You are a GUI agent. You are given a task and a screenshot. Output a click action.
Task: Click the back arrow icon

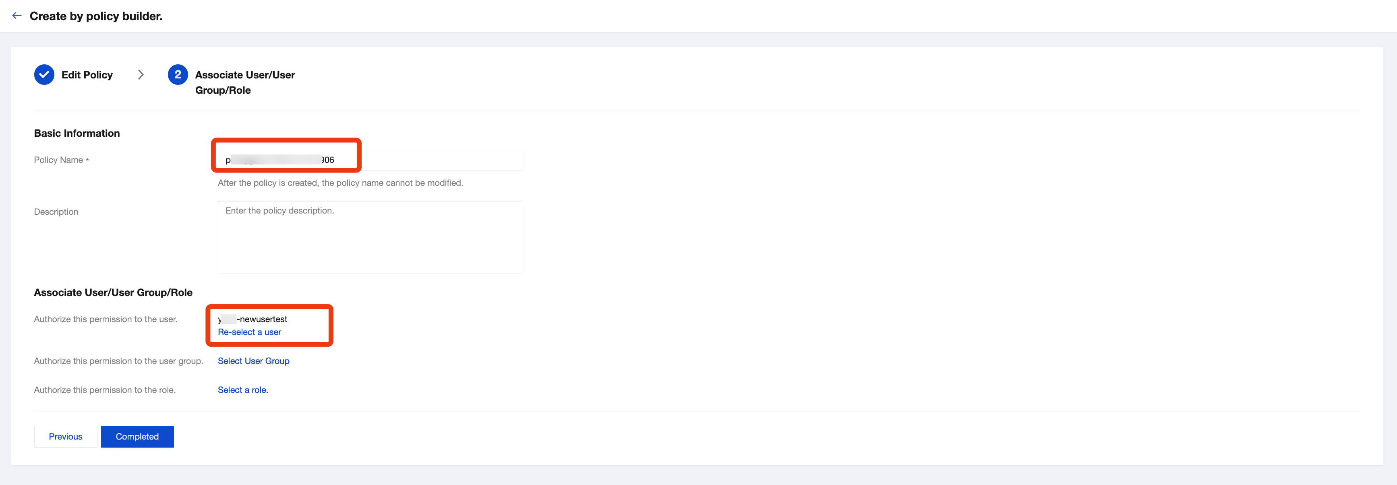point(17,16)
